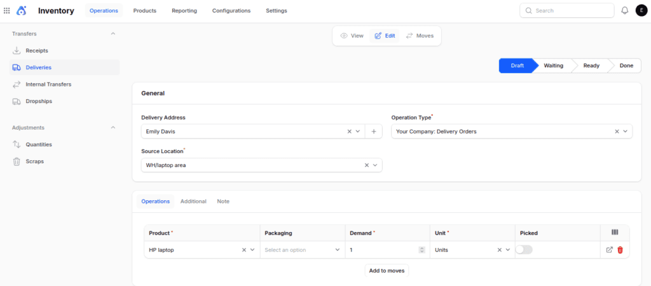Open Dropships from the sidebar
The image size is (651, 286).
[64, 101]
